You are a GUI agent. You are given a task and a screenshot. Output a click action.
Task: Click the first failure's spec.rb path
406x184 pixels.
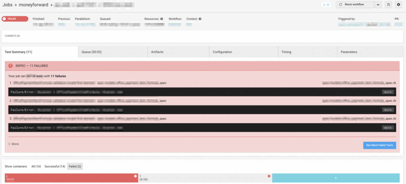359,83
